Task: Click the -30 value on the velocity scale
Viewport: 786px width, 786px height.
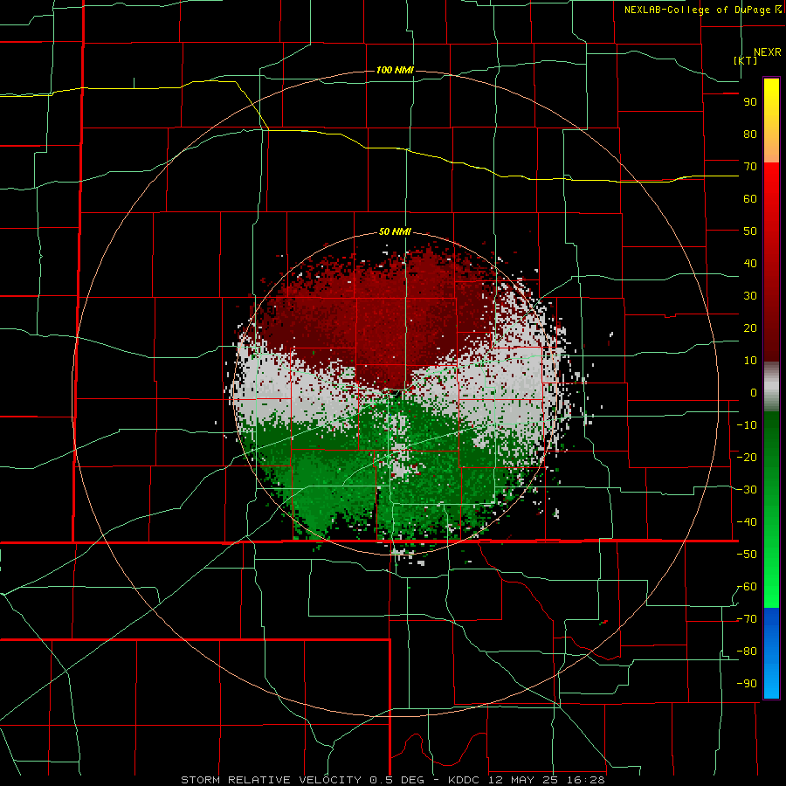Action: [x=747, y=490]
